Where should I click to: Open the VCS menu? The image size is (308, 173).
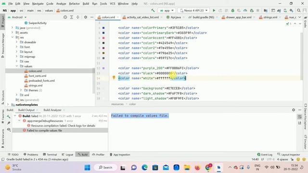pos(112,3)
